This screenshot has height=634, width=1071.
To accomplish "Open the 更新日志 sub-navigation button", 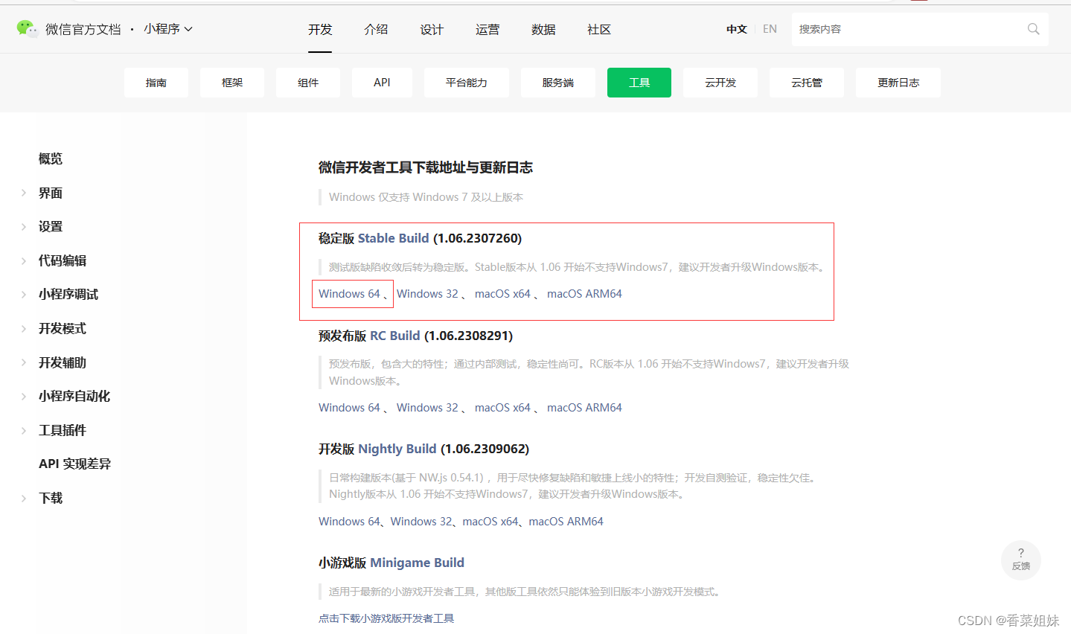I will 898,83.
